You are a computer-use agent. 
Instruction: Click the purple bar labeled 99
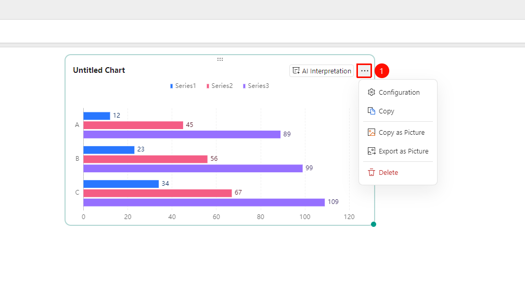pyautogui.click(x=193, y=169)
